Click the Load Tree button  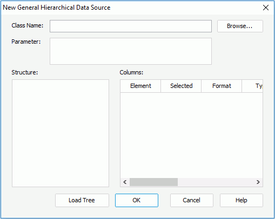(82, 200)
